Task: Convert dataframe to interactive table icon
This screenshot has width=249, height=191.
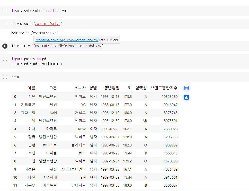Action: pyautogui.click(x=186, y=88)
